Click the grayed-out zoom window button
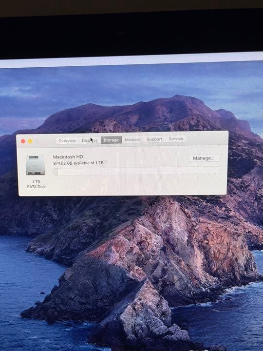This screenshot has height=351, width=263. point(37,141)
